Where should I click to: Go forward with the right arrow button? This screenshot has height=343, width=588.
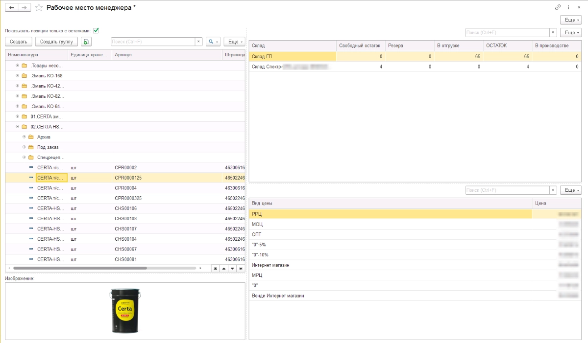coord(24,8)
